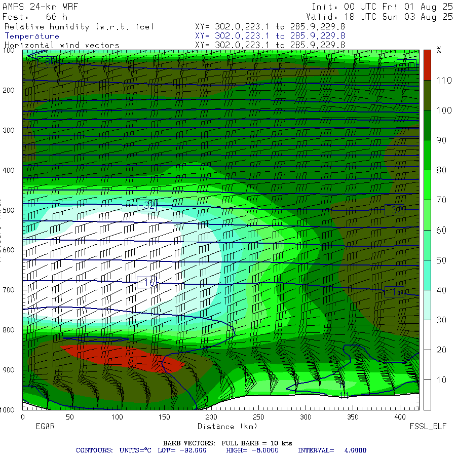Click the 'FSSL_BLF' station label
The height and width of the screenshot is (456, 456).
pos(428,427)
